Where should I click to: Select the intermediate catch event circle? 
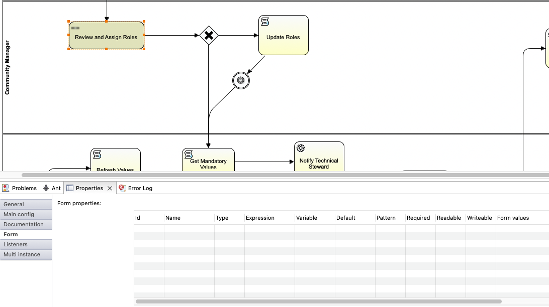click(x=240, y=80)
